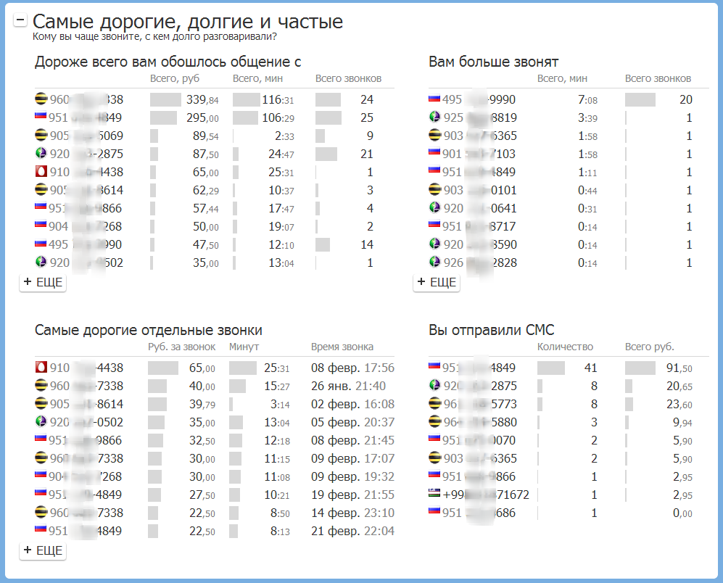Click the Megafon icon for number ending 0641

click(x=435, y=207)
